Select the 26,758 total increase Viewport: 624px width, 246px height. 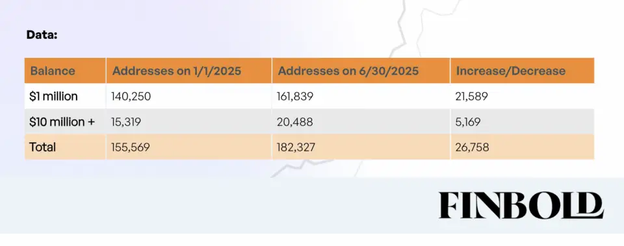click(x=473, y=147)
